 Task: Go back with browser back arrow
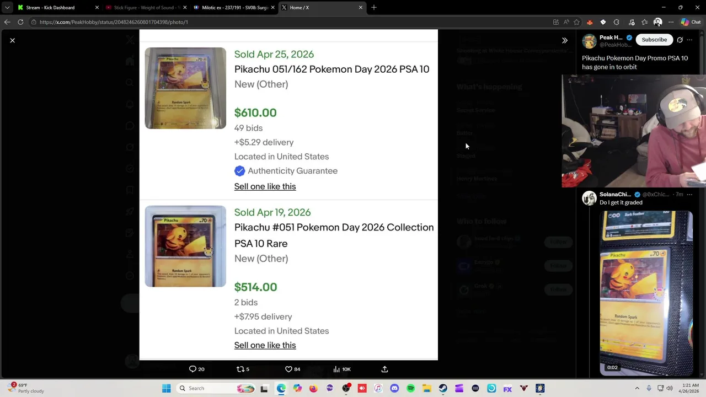pyautogui.click(x=7, y=22)
